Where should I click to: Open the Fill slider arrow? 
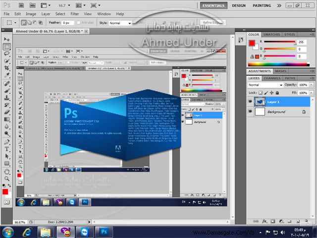pyautogui.click(x=312, y=93)
